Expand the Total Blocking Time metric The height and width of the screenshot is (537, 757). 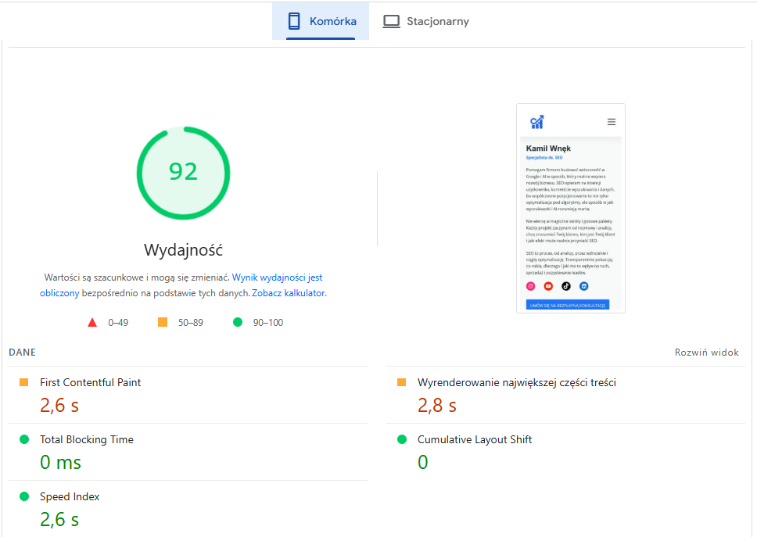[x=87, y=439]
